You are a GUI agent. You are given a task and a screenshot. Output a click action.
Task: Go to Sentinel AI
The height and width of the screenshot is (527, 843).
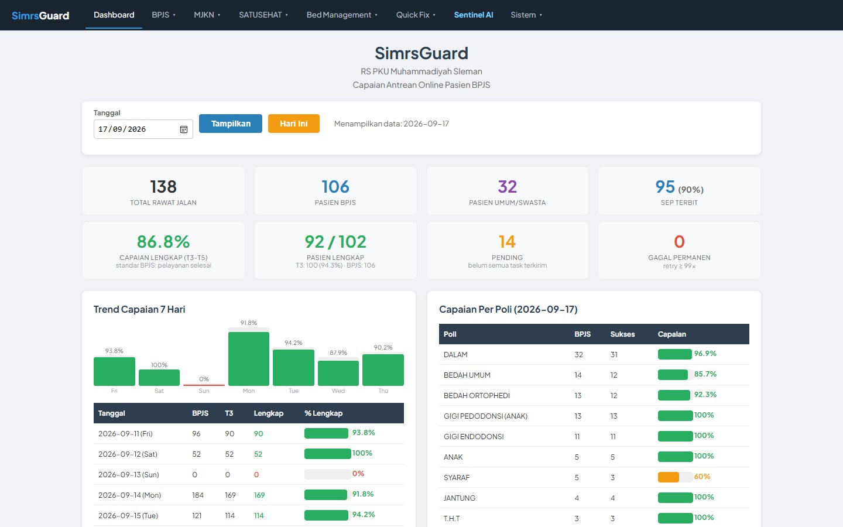tap(474, 15)
